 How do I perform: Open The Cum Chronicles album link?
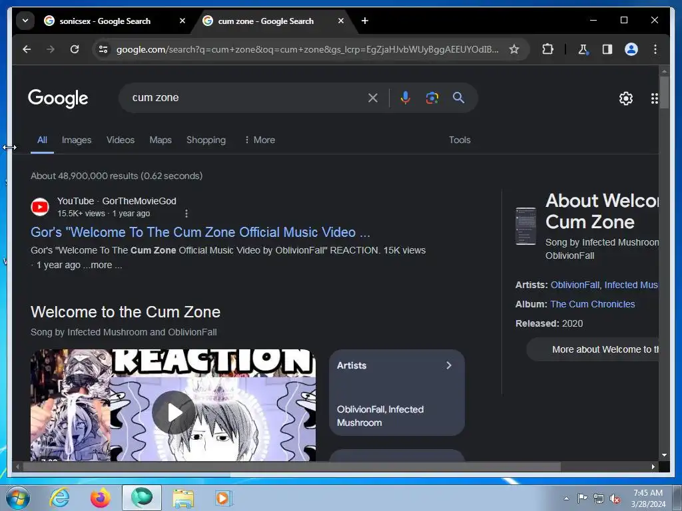click(592, 304)
